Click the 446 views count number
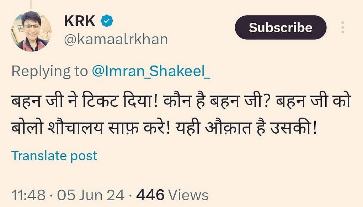This screenshot has height=207, width=363. click(x=150, y=195)
